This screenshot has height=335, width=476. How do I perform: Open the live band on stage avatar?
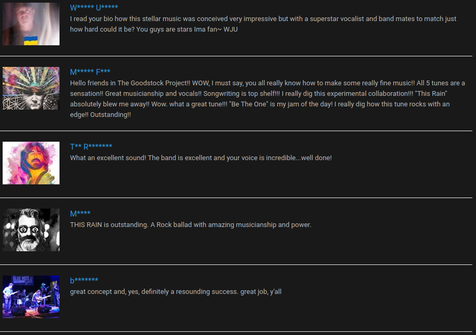tap(31, 297)
